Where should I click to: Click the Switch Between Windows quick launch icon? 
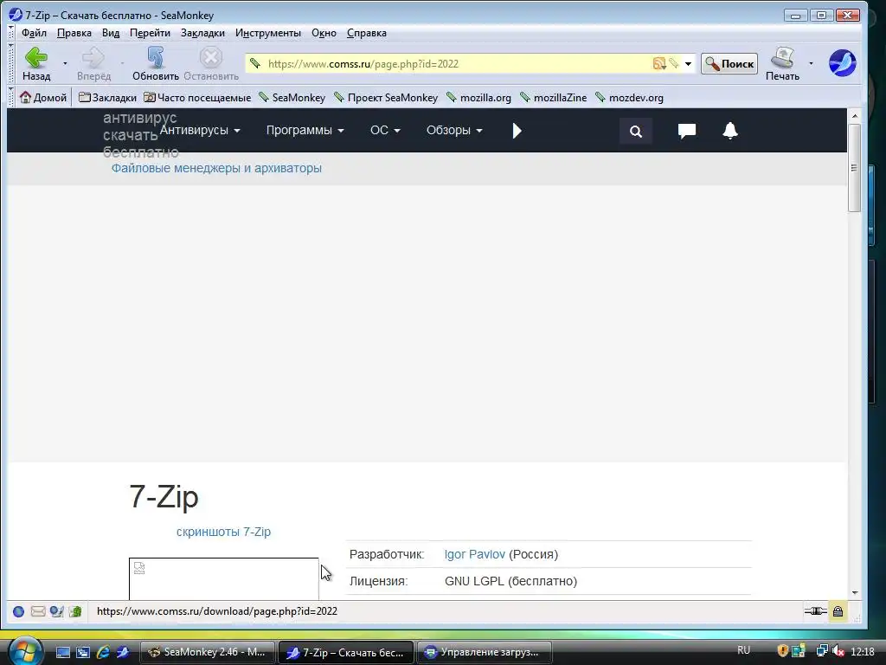click(83, 652)
